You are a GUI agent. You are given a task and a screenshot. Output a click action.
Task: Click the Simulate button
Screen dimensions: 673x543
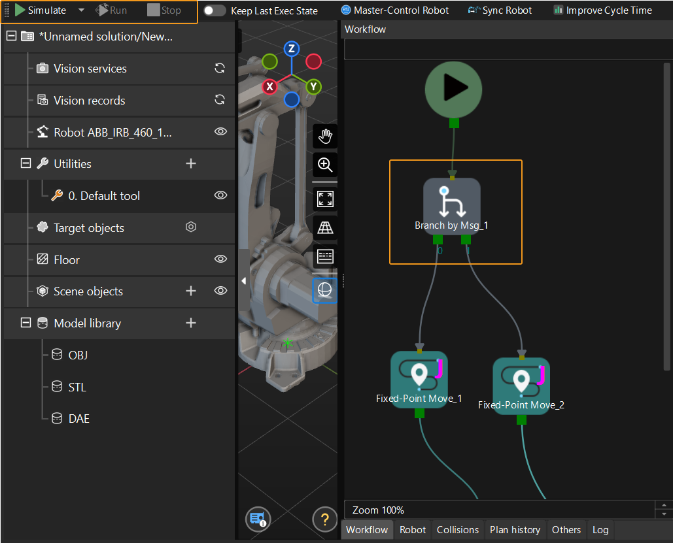tap(41, 10)
